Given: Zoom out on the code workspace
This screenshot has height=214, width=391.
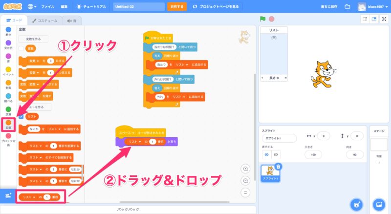Looking at the screenshot, I should (246, 180).
